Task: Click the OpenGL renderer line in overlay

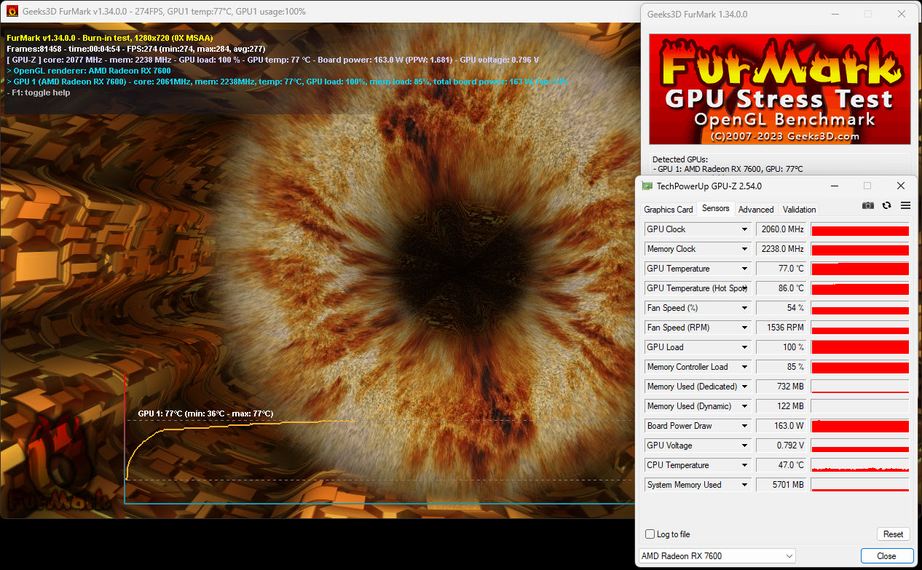Action: point(88,71)
